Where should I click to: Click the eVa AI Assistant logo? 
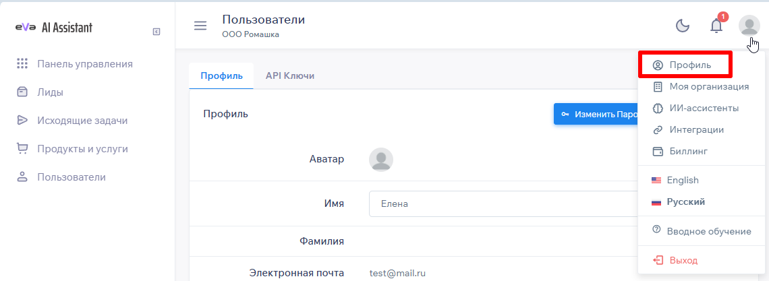click(54, 28)
